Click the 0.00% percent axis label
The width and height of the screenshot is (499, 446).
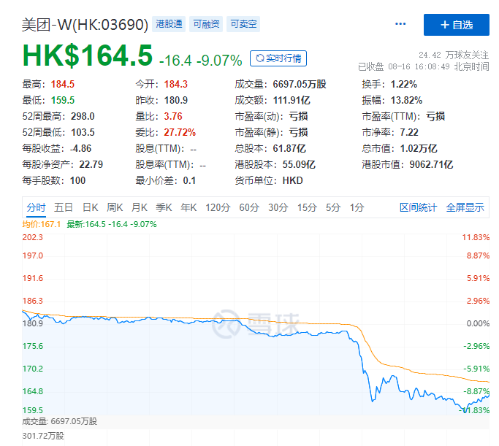click(478, 323)
